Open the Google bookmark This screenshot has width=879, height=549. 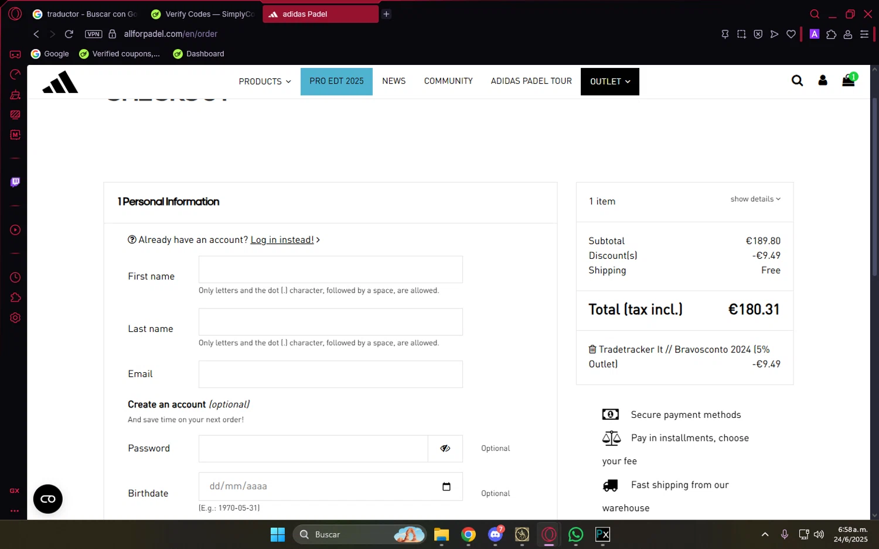point(50,54)
